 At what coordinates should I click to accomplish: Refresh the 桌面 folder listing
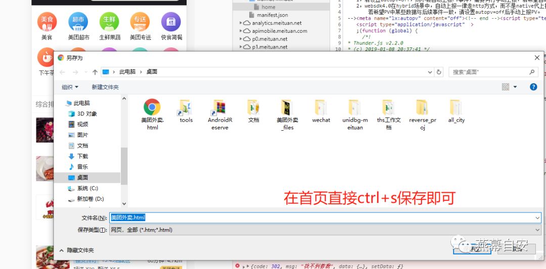439,72
